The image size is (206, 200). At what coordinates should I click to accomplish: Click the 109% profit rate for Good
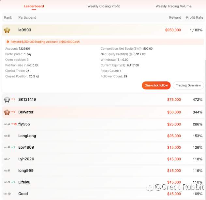tap(198, 194)
